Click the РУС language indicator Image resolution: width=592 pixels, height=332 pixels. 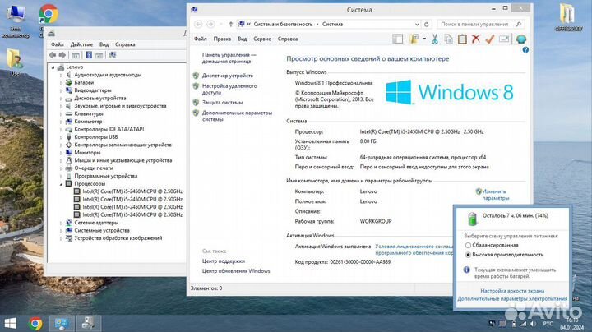click(x=548, y=324)
